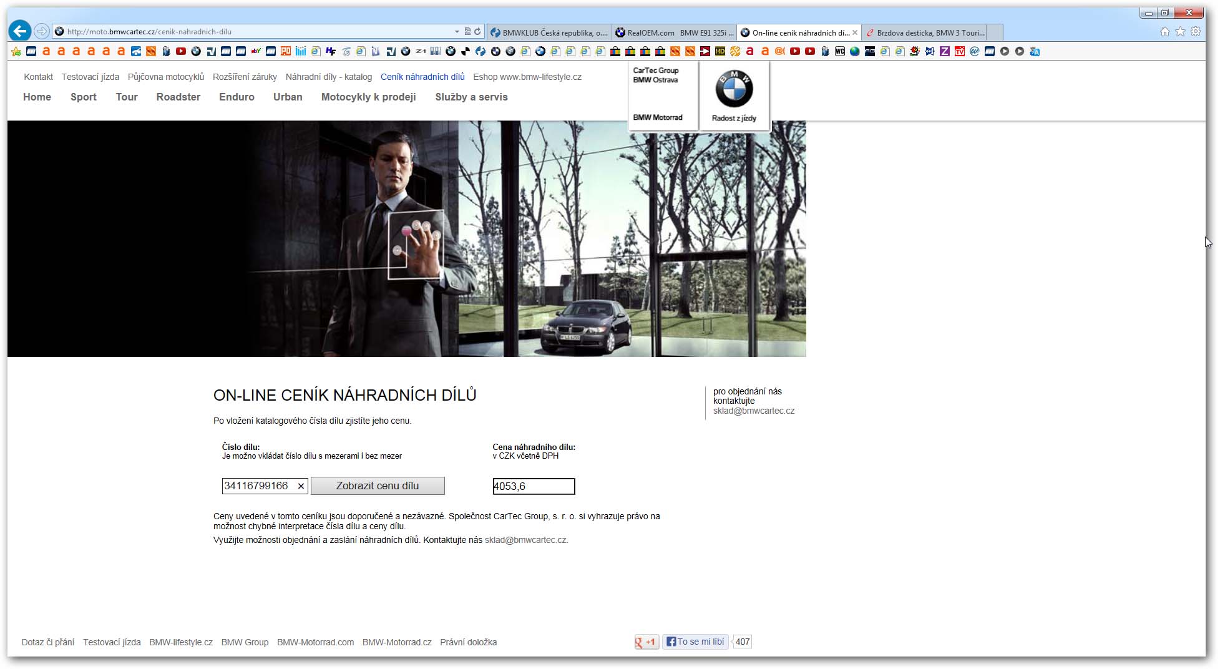
Task: Open the eBay bookmark in favorites bar
Action: (256, 51)
